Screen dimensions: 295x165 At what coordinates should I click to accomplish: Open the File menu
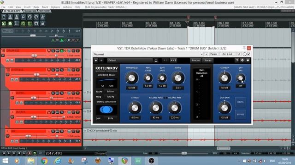point(3,7)
